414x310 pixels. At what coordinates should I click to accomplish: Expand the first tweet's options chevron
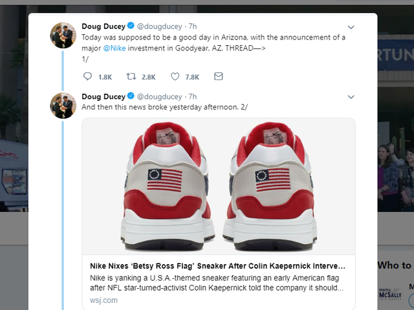[x=351, y=27]
